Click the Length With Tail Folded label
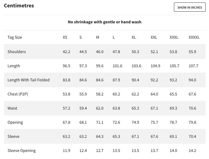Image resolution: width=209 pixels, height=159 pixels. (x=28, y=80)
